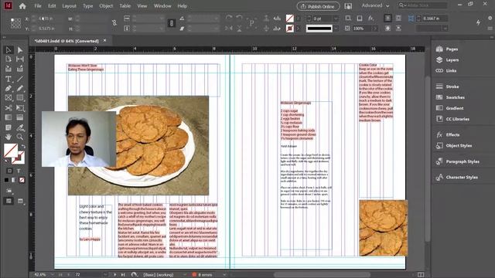Screen dimensions: 495x278
Task: Select the Direct Selection tool
Action: 20,49
